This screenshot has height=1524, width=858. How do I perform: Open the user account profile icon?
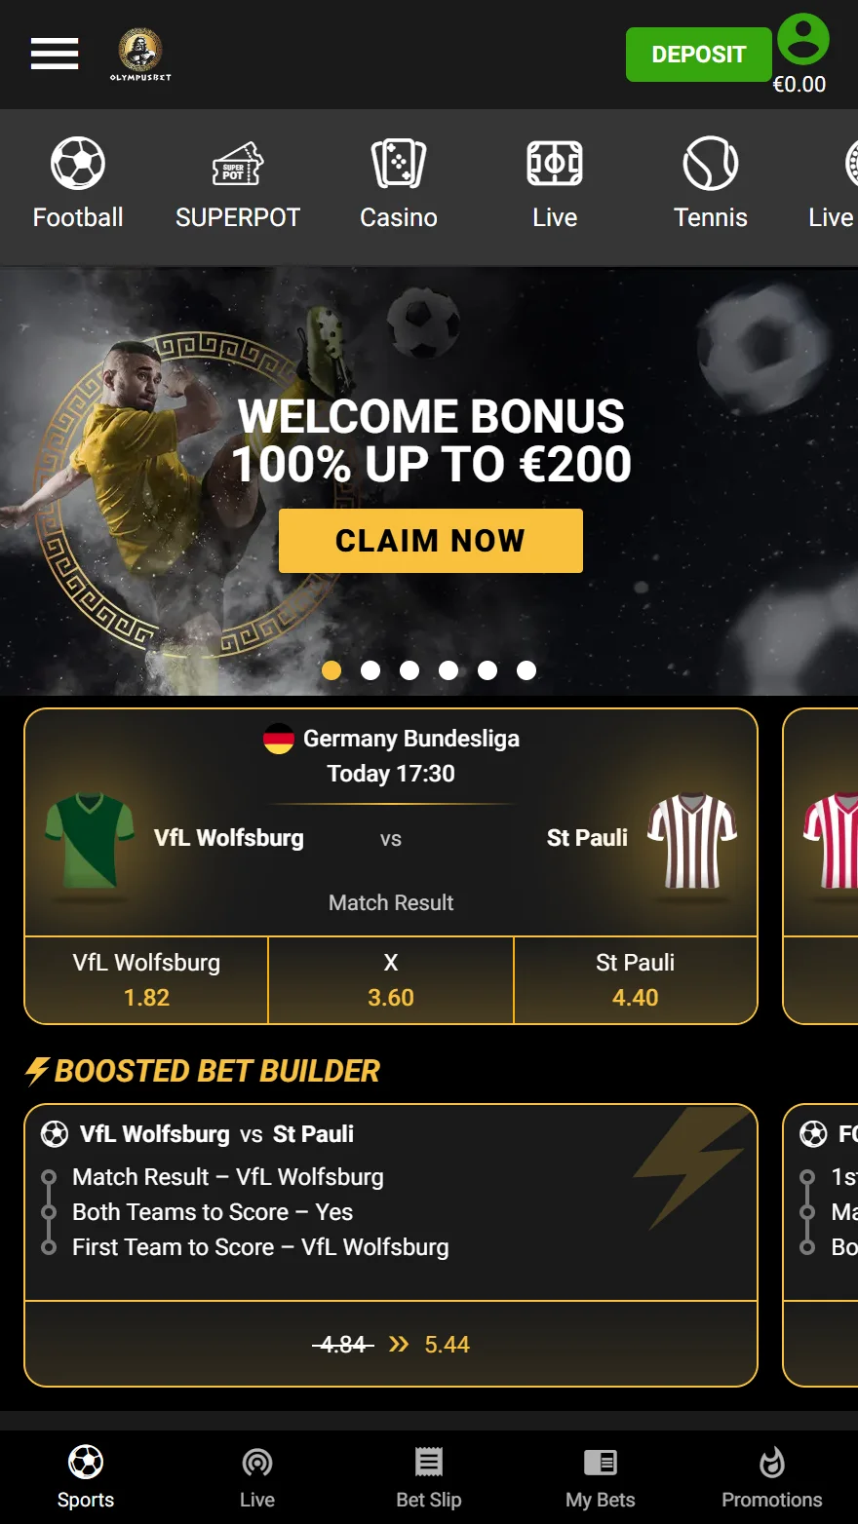(x=803, y=39)
